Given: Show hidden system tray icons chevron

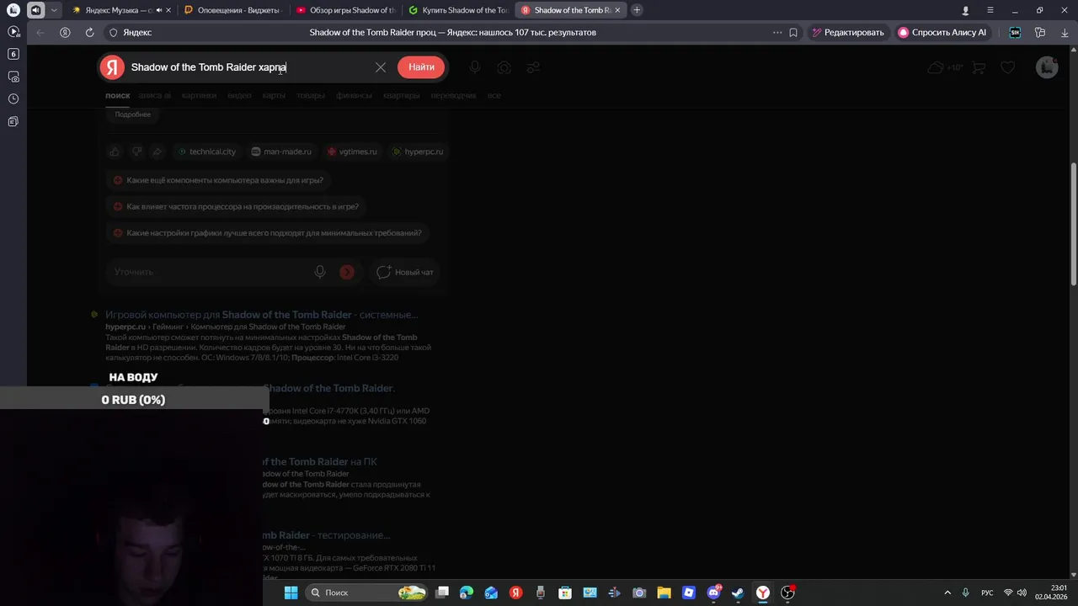Looking at the screenshot, I should click(x=947, y=593).
